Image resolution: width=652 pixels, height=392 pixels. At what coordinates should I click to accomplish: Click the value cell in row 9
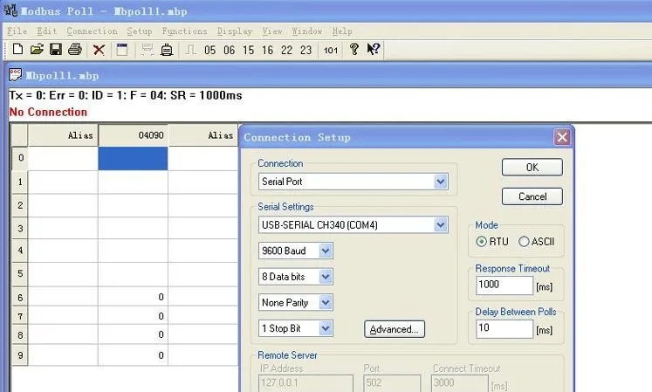click(133, 355)
